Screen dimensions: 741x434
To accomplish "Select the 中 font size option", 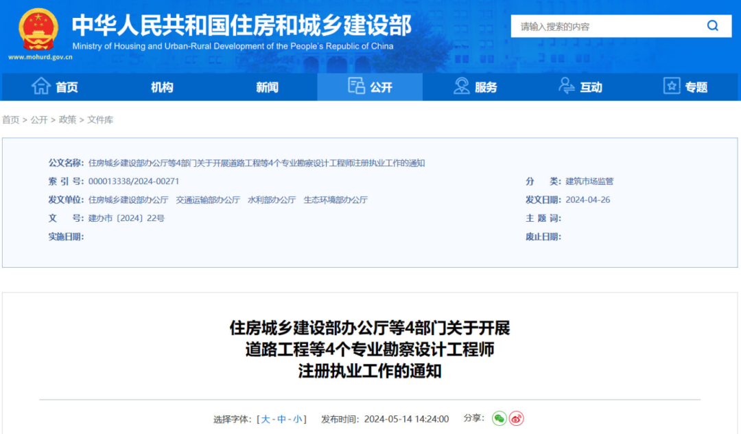I will [x=281, y=418].
